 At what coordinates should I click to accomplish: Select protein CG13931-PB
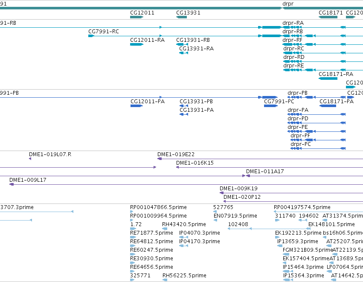click(184, 106)
